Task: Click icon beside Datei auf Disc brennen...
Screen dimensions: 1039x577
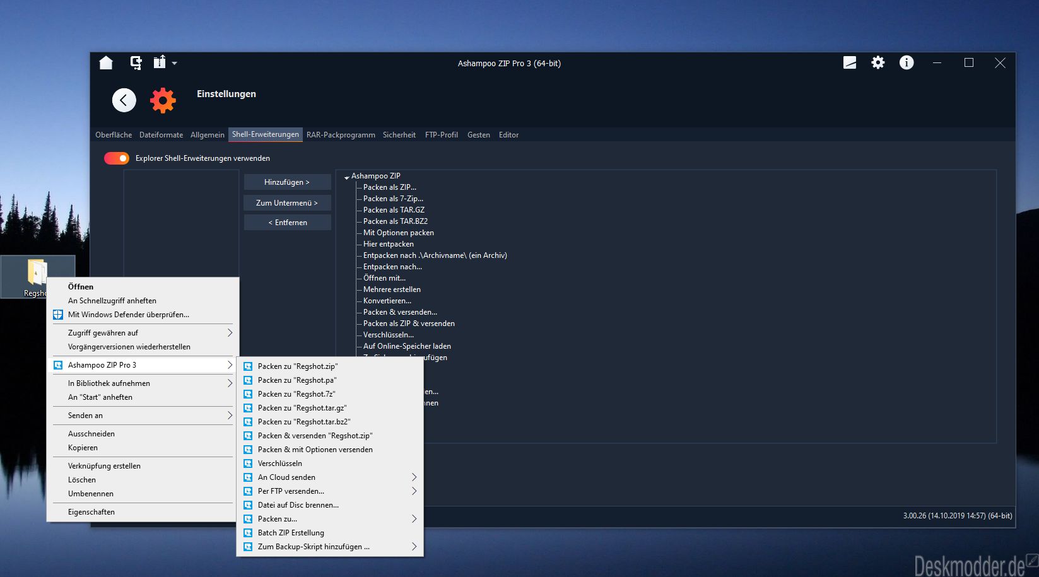Action: (x=248, y=505)
